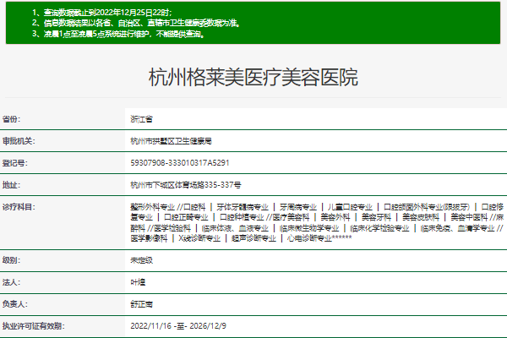Click the 地址 label
This screenshot has width=507, height=338.
11,185
